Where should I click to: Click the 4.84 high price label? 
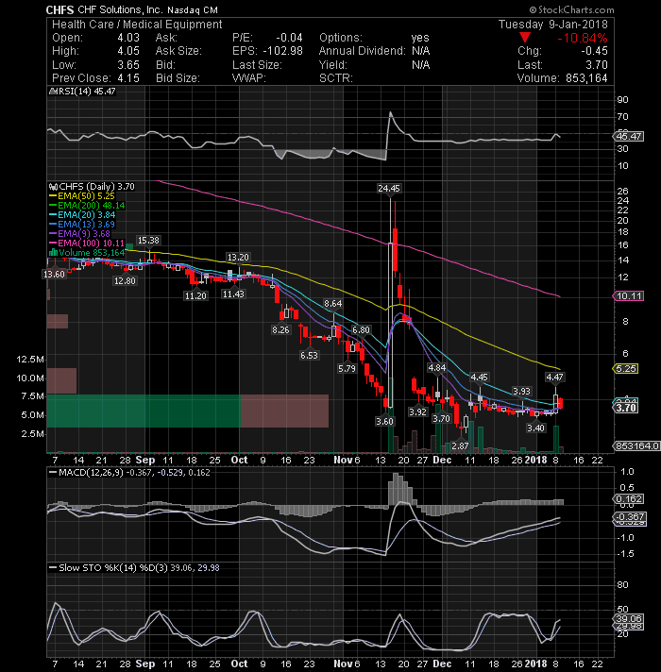(437, 368)
